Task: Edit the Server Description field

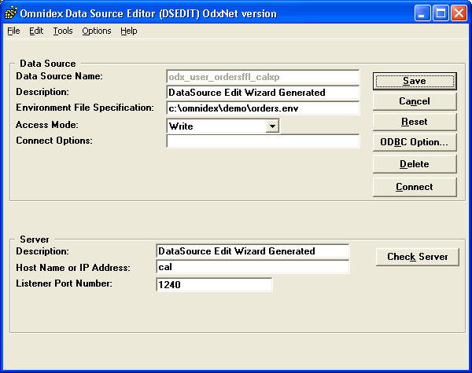Action: click(253, 251)
